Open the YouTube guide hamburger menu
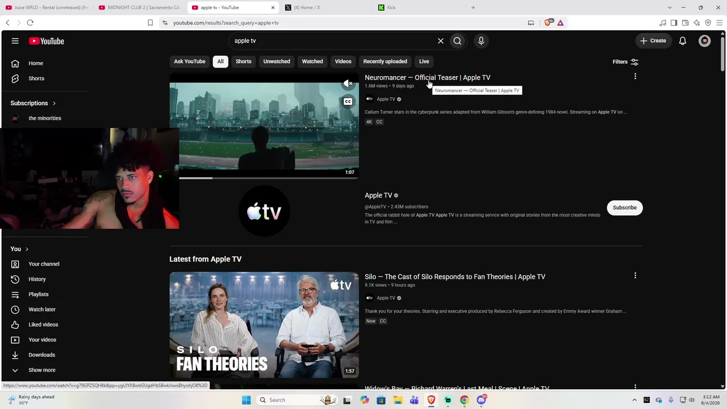 pos(15,41)
